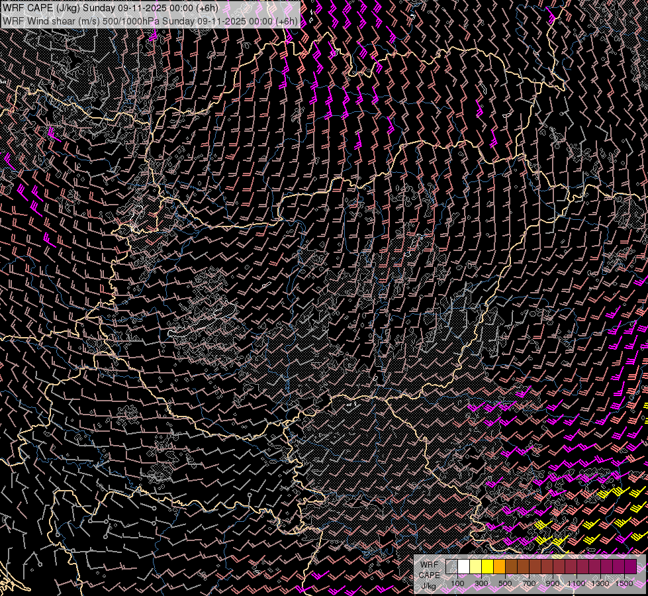Click the 700 legend scale label
This screenshot has height=596, width=648.
coord(529,583)
